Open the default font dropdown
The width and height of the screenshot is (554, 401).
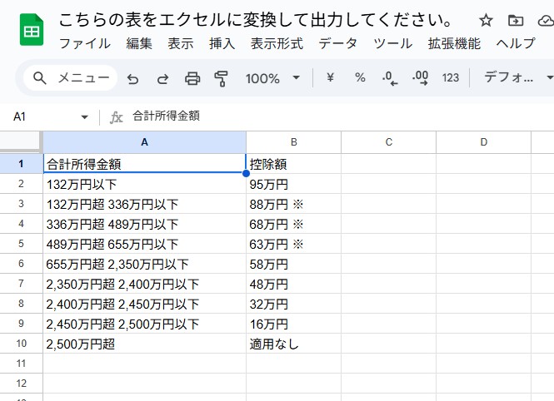(518, 77)
